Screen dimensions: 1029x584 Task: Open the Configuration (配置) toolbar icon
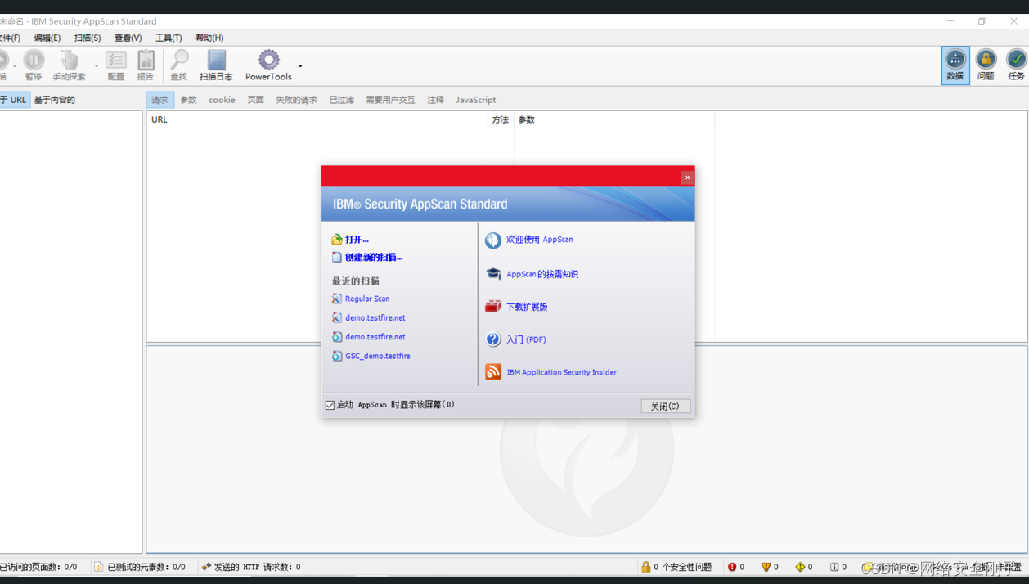[116, 60]
